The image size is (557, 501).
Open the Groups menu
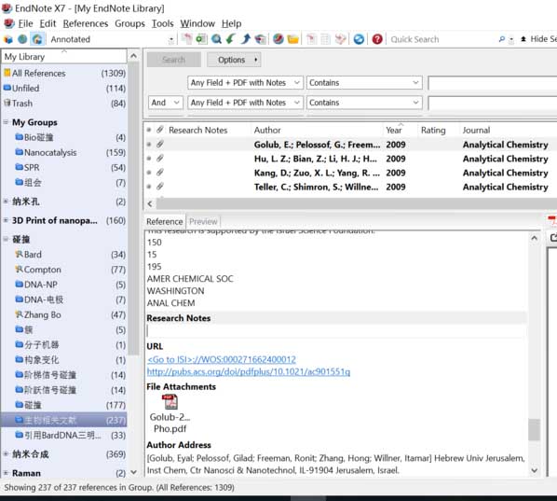point(129,23)
